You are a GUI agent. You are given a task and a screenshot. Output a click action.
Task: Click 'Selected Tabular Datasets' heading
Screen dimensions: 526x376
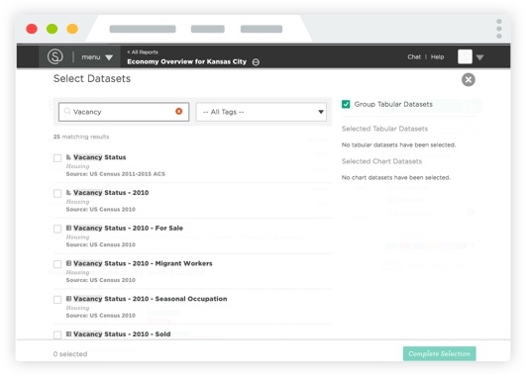[384, 129]
